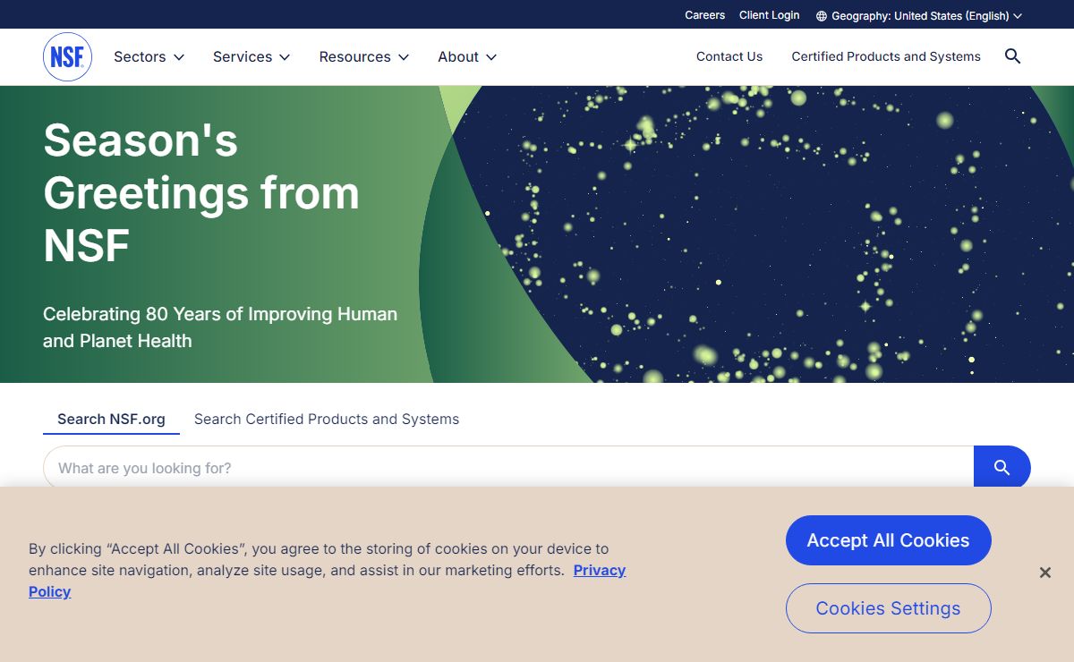Viewport: 1074px width, 662px height.
Task: Open the Client Login link
Action: click(770, 15)
